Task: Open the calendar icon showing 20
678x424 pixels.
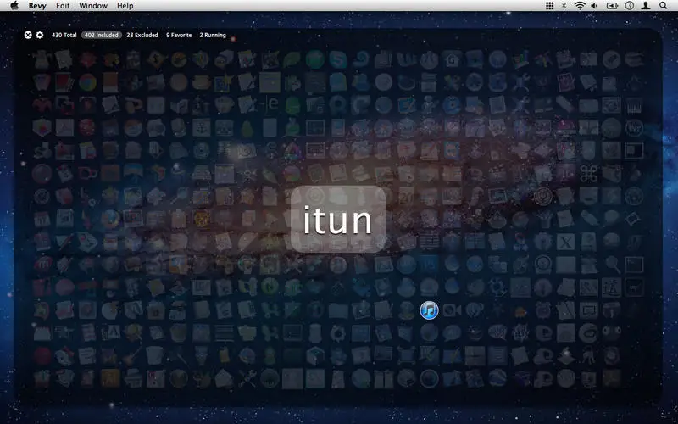Action: coord(407,196)
